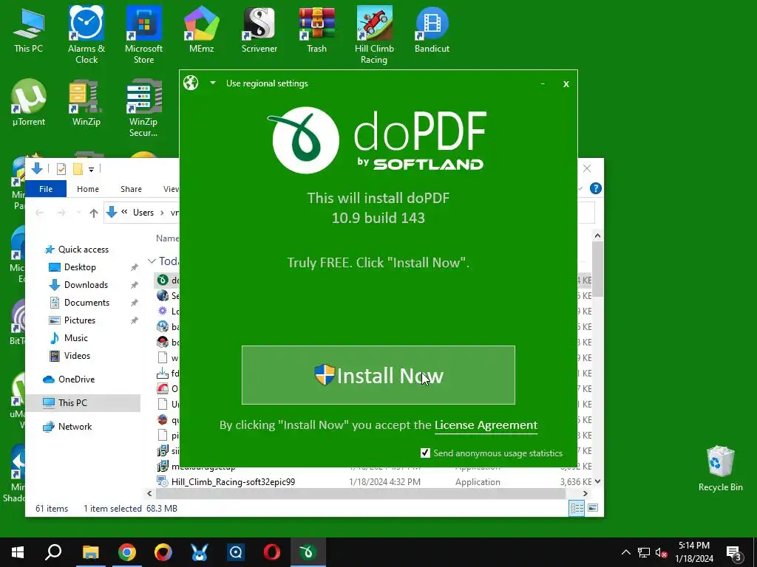Click doPDF installer taskbar button
The height and width of the screenshot is (567, 757).
click(x=308, y=552)
